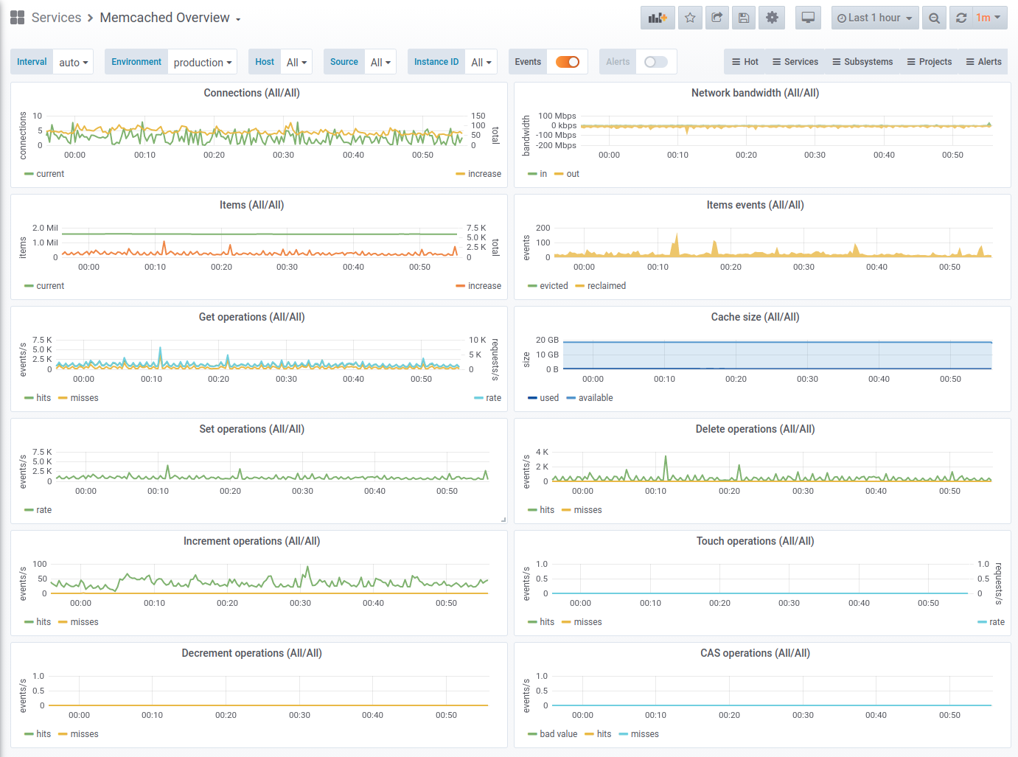The image size is (1018, 757).
Task: Click the green 'bad value' color swatch in CAS operations
Action: pyautogui.click(x=532, y=734)
